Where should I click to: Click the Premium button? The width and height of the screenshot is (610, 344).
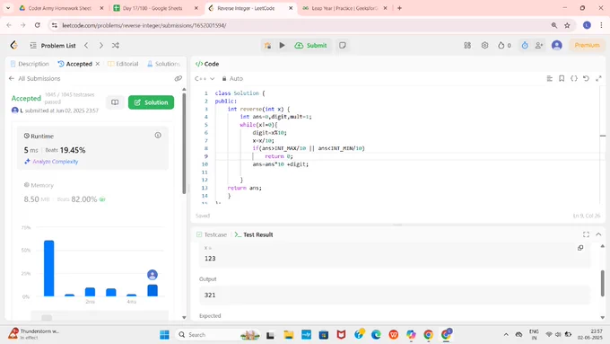587,45
